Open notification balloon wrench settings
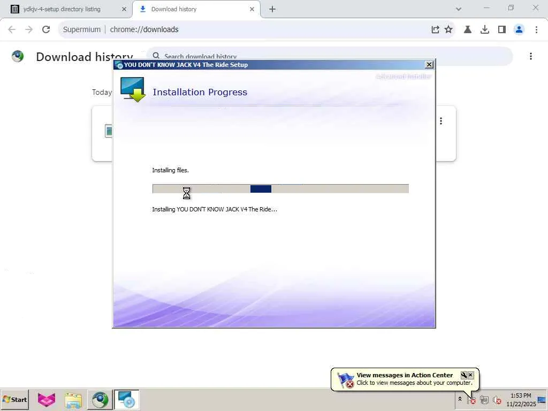 [464, 375]
